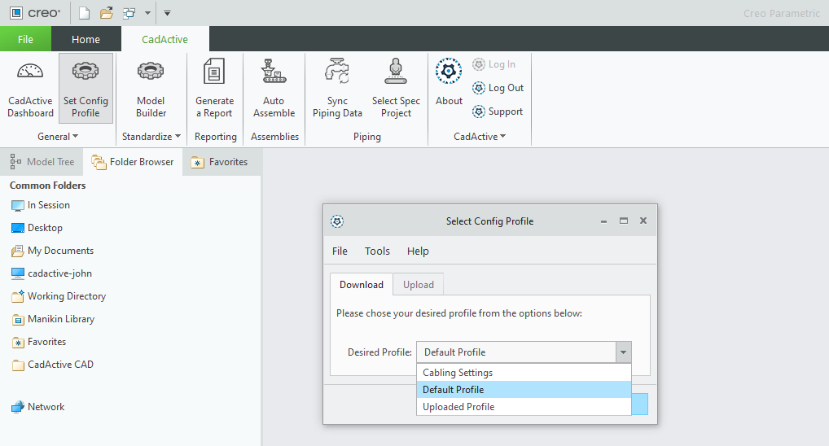Maximize the Select Config Profile dialog
This screenshot has height=446, width=829.
(624, 221)
